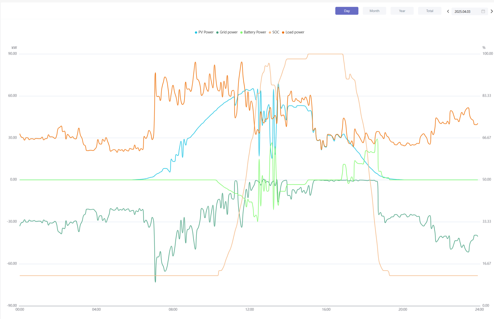Viewport: 494px width, 319px height.
Task: Switch to the Month view tab
Action: coord(374,11)
